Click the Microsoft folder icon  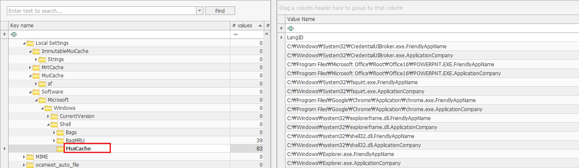(42, 100)
